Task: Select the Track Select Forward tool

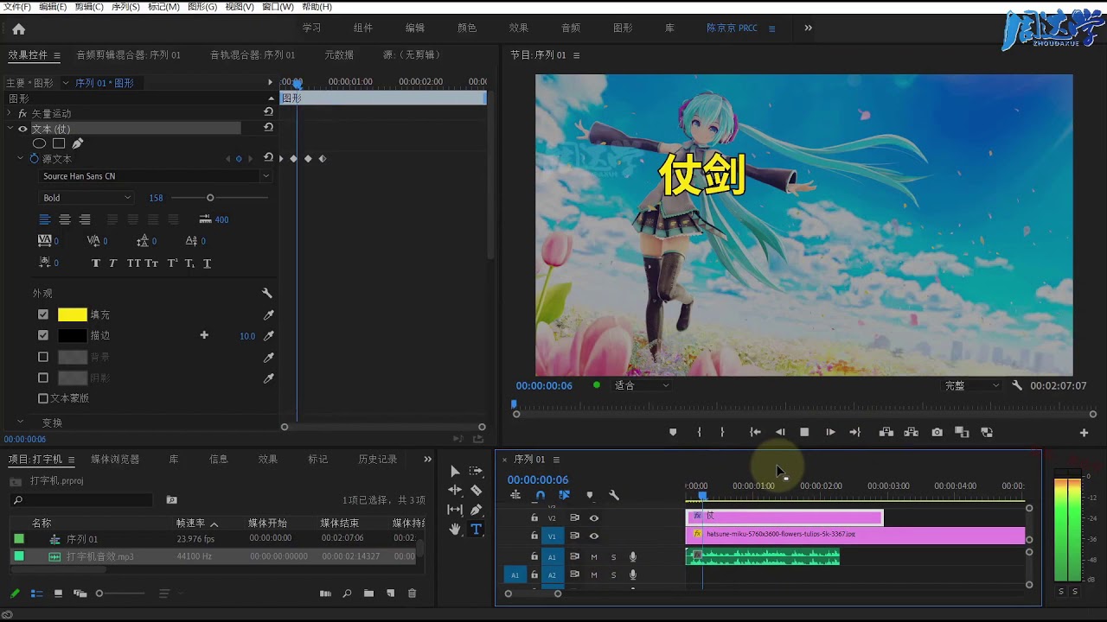Action: pos(476,471)
